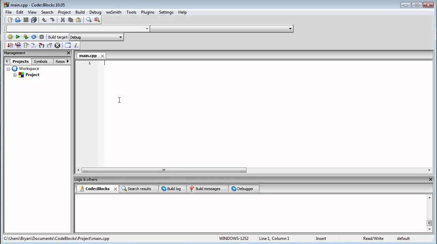Open the Build target Debug dropdown
The image size is (437, 244).
[121, 37]
